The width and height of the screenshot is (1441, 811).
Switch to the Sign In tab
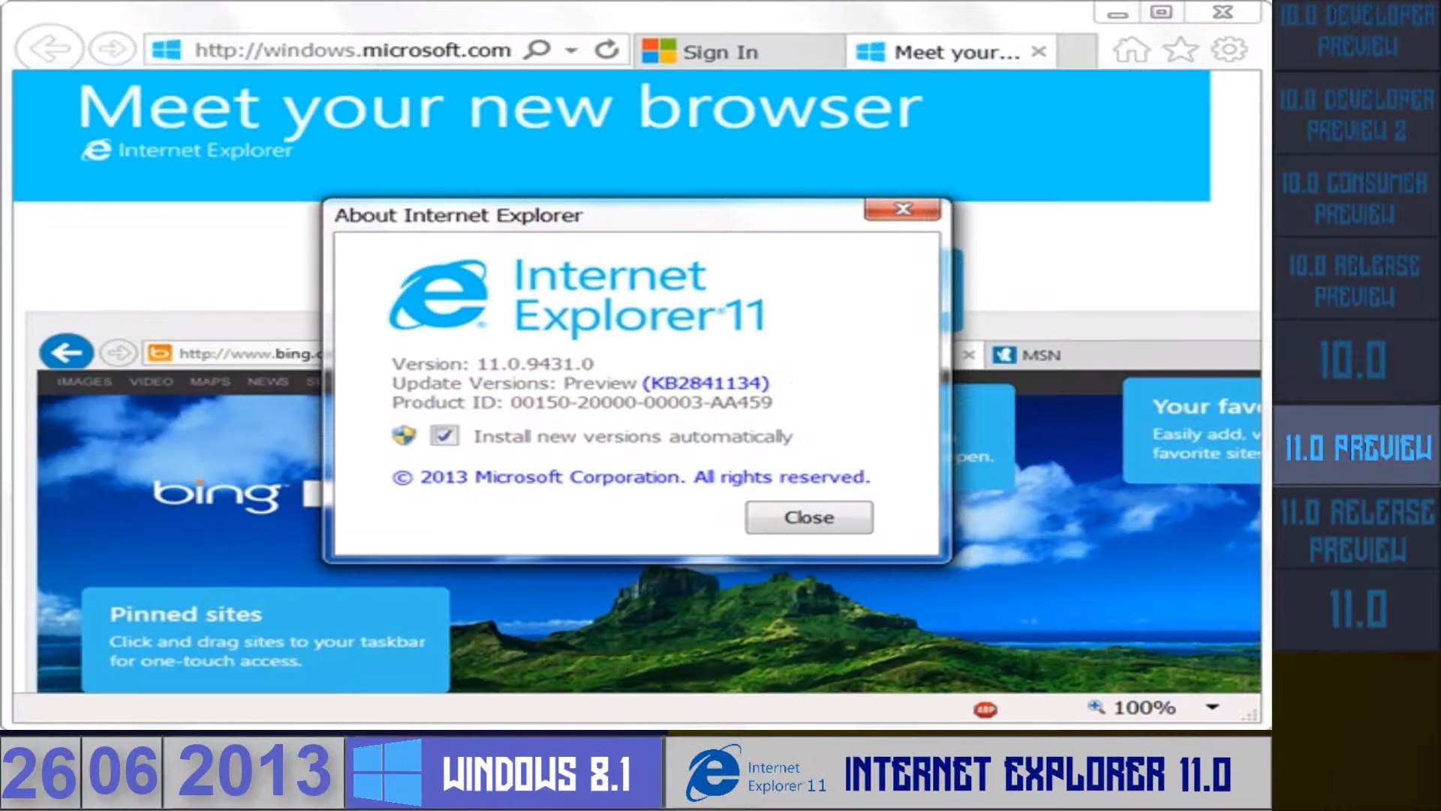point(719,52)
